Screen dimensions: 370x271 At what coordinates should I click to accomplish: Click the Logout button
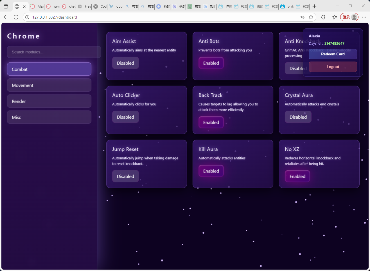tap(333, 67)
